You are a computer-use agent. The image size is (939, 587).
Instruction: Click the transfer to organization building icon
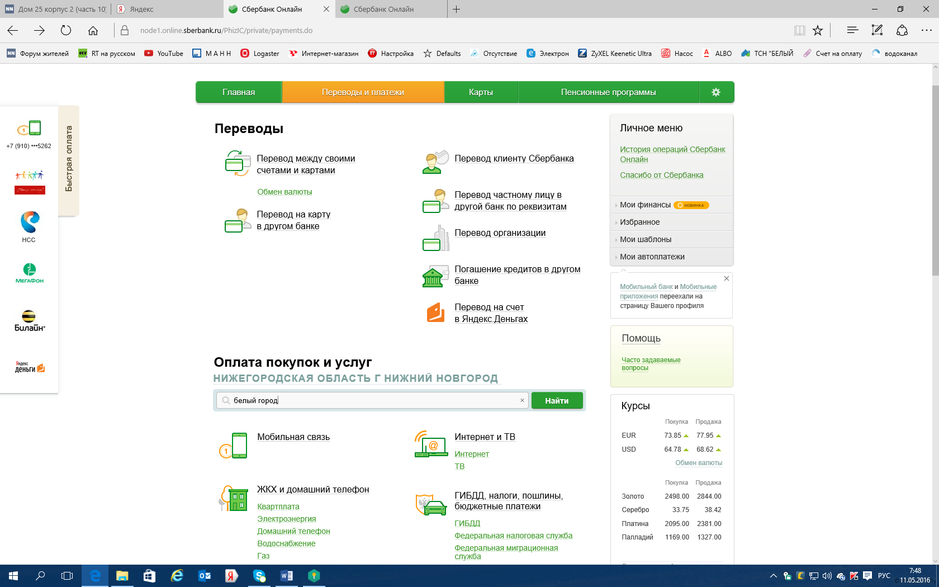(x=435, y=238)
